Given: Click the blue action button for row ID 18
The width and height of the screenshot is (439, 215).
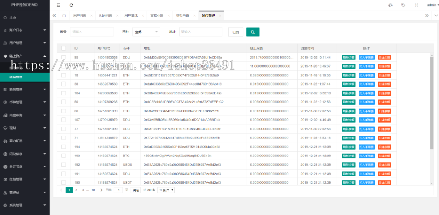Looking at the screenshot, I should (x=366, y=75).
